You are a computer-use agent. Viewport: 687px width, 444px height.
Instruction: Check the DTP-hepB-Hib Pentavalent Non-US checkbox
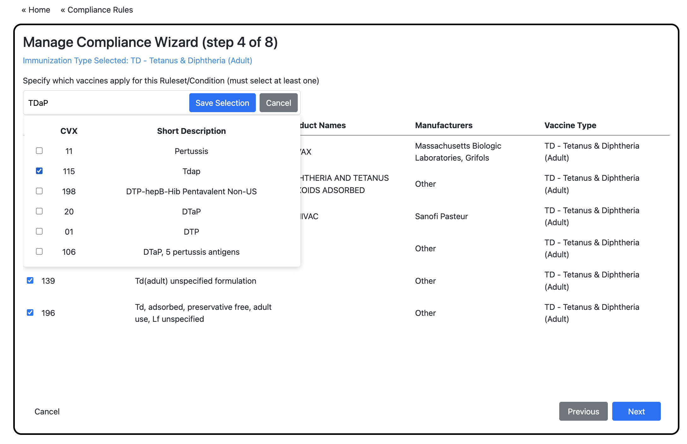39,191
